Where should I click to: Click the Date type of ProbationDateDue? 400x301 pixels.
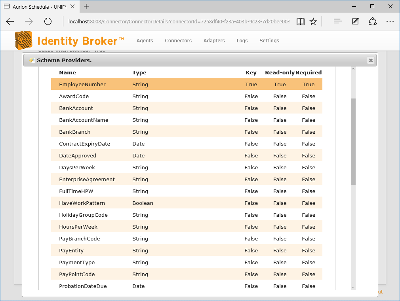138,286
